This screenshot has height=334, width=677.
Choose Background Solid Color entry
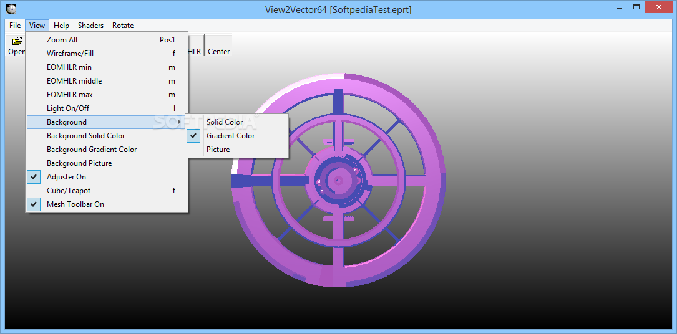(107, 136)
